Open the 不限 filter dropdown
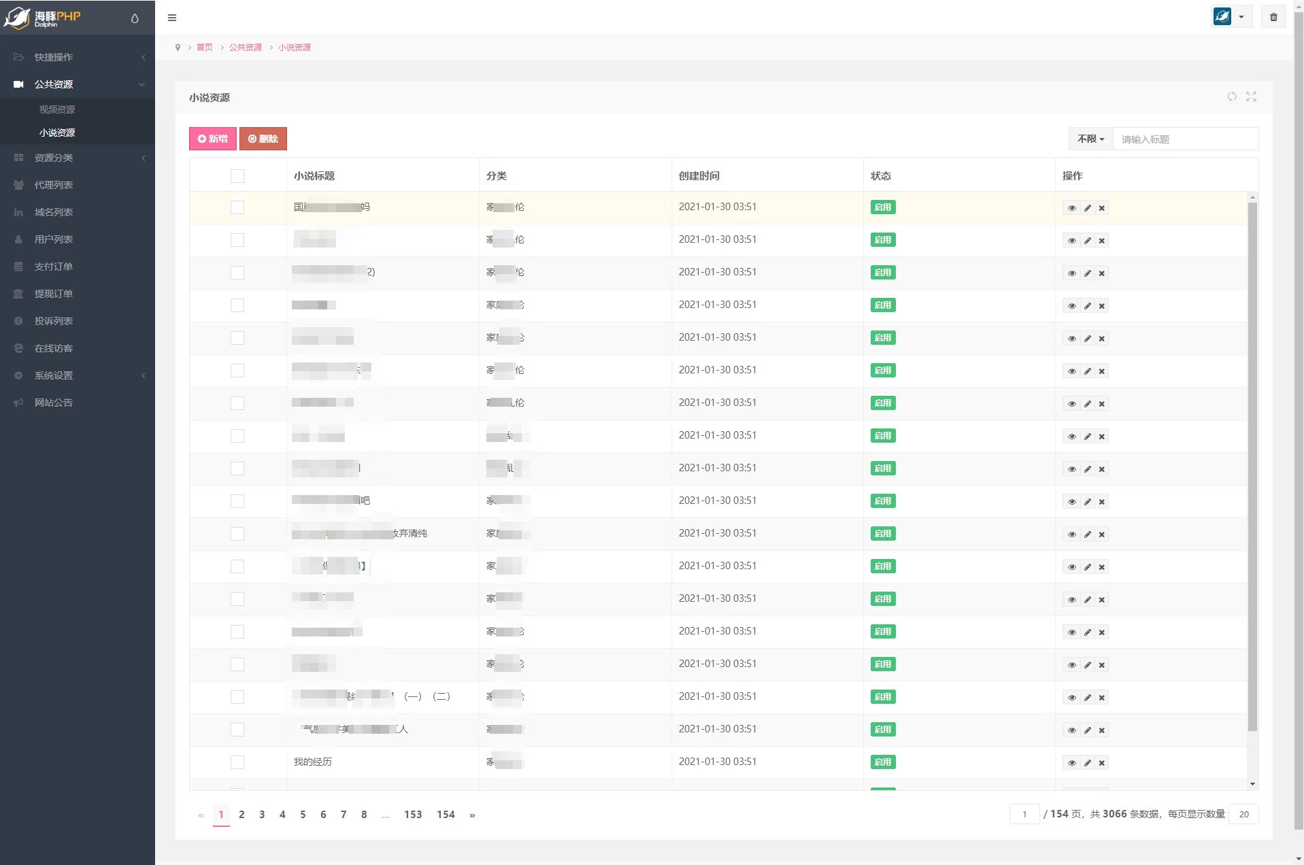 tap(1090, 139)
